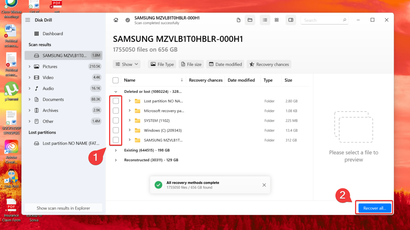The image size is (410, 230).
Task: Check the SAMSUNG MZVLB1T folder row
Action: click(116, 140)
